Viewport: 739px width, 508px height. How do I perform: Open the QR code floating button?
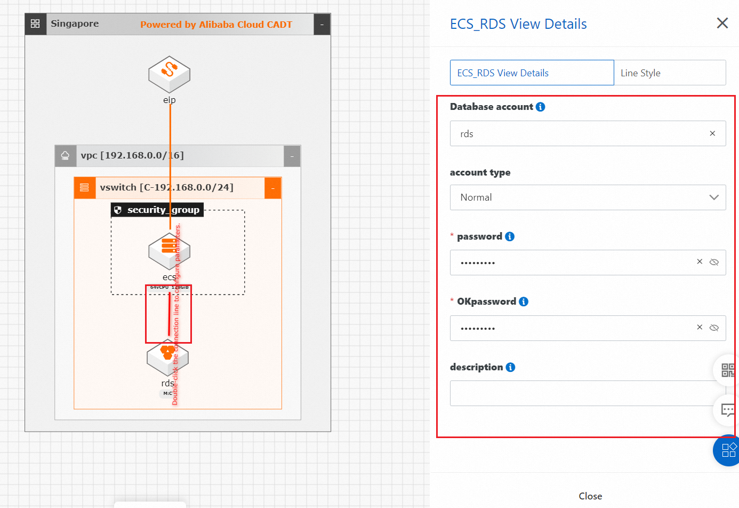click(727, 370)
